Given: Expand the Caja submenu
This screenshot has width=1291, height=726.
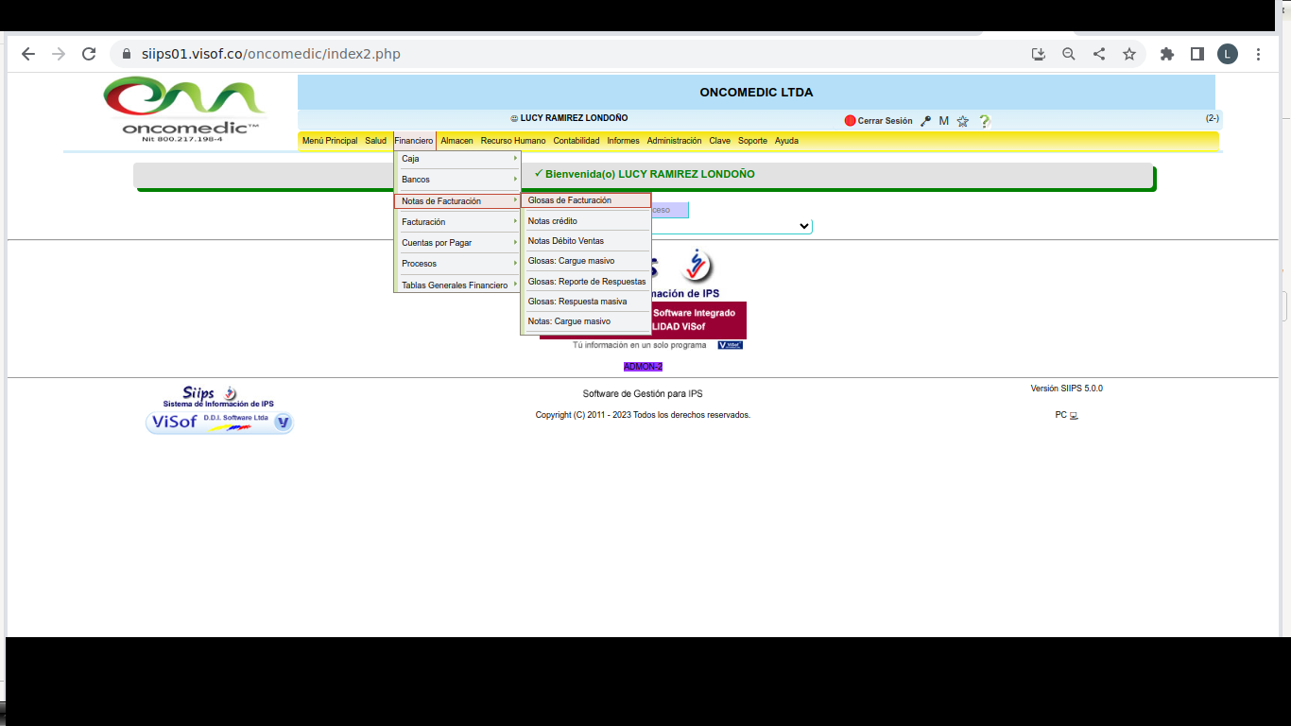Looking at the screenshot, I should tap(457, 159).
